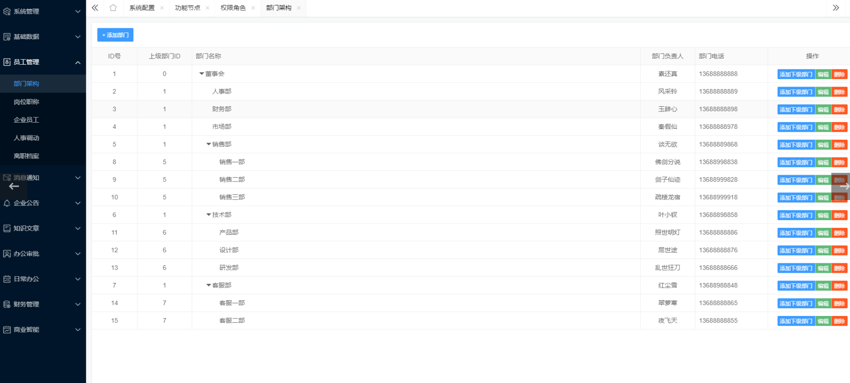Expand the 企业公告 menu chevron
Viewport: 850px width, 383px height.
[x=78, y=203]
